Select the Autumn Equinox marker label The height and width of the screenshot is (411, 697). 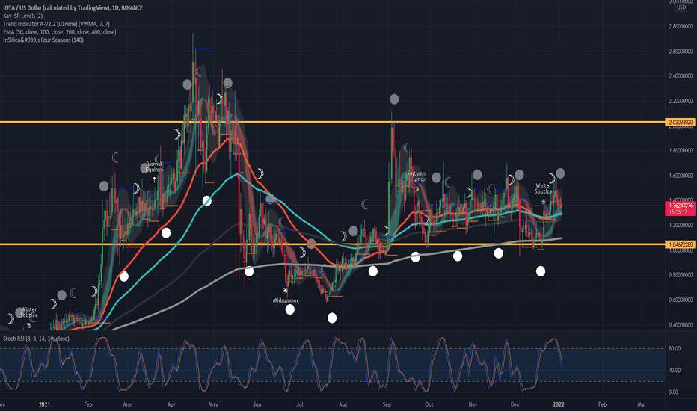[417, 176]
